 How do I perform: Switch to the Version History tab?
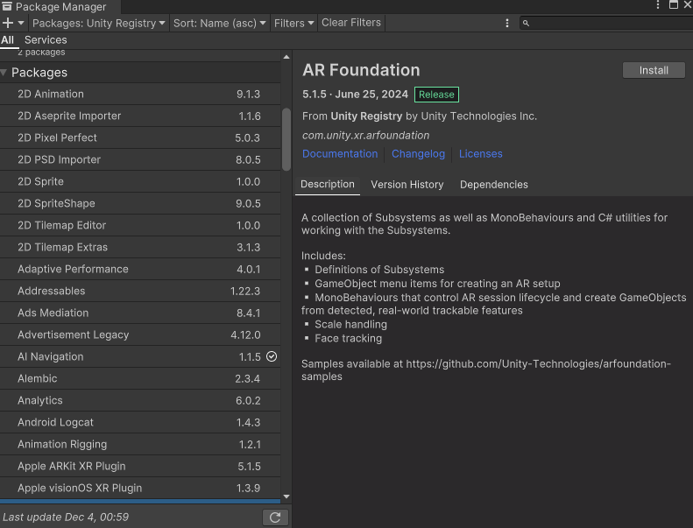[407, 185]
